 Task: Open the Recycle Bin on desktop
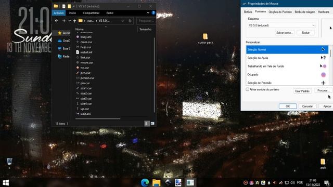(9, 164)
